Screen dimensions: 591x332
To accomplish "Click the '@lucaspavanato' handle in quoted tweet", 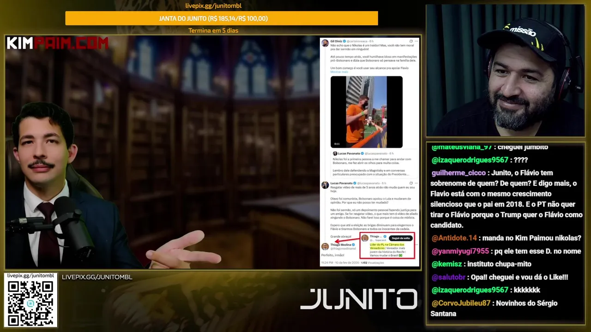I will (x=377, y=153).
